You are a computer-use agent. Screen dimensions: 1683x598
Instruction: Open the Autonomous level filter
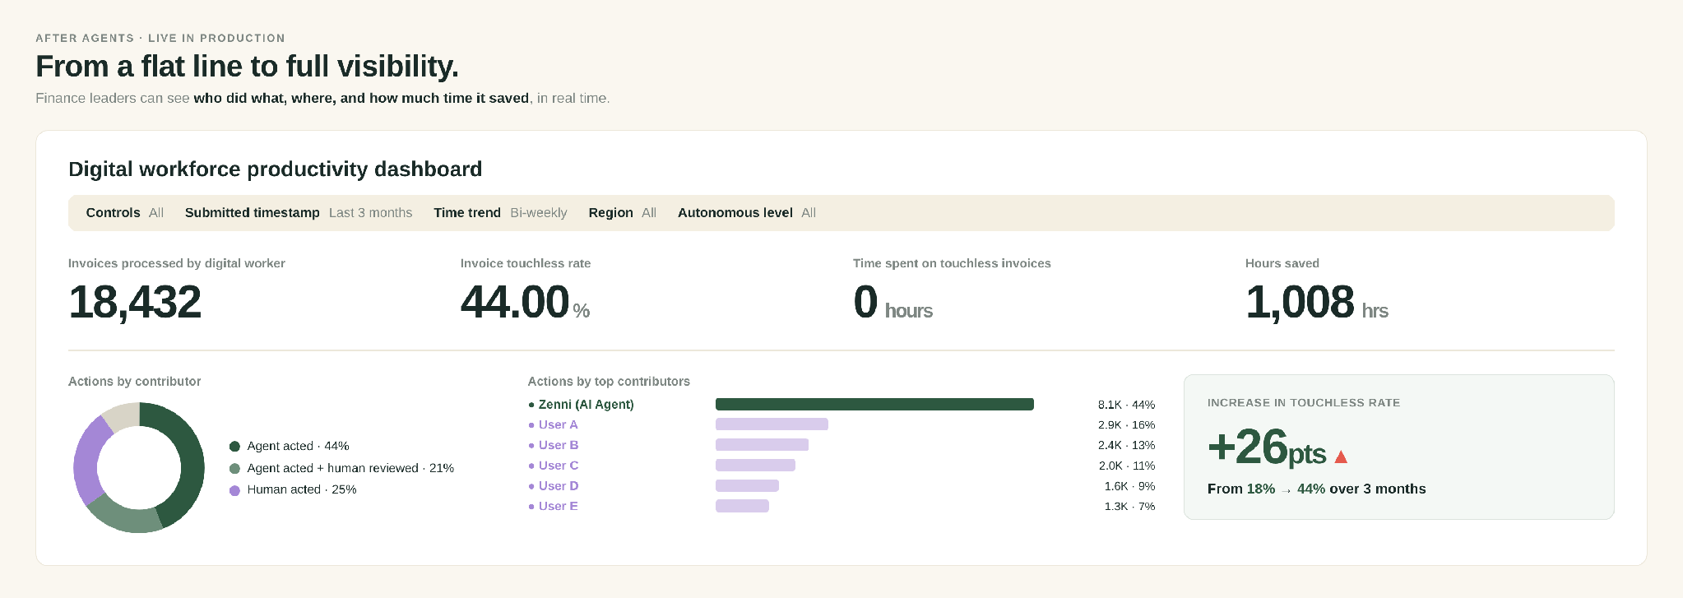pos(747,212)
